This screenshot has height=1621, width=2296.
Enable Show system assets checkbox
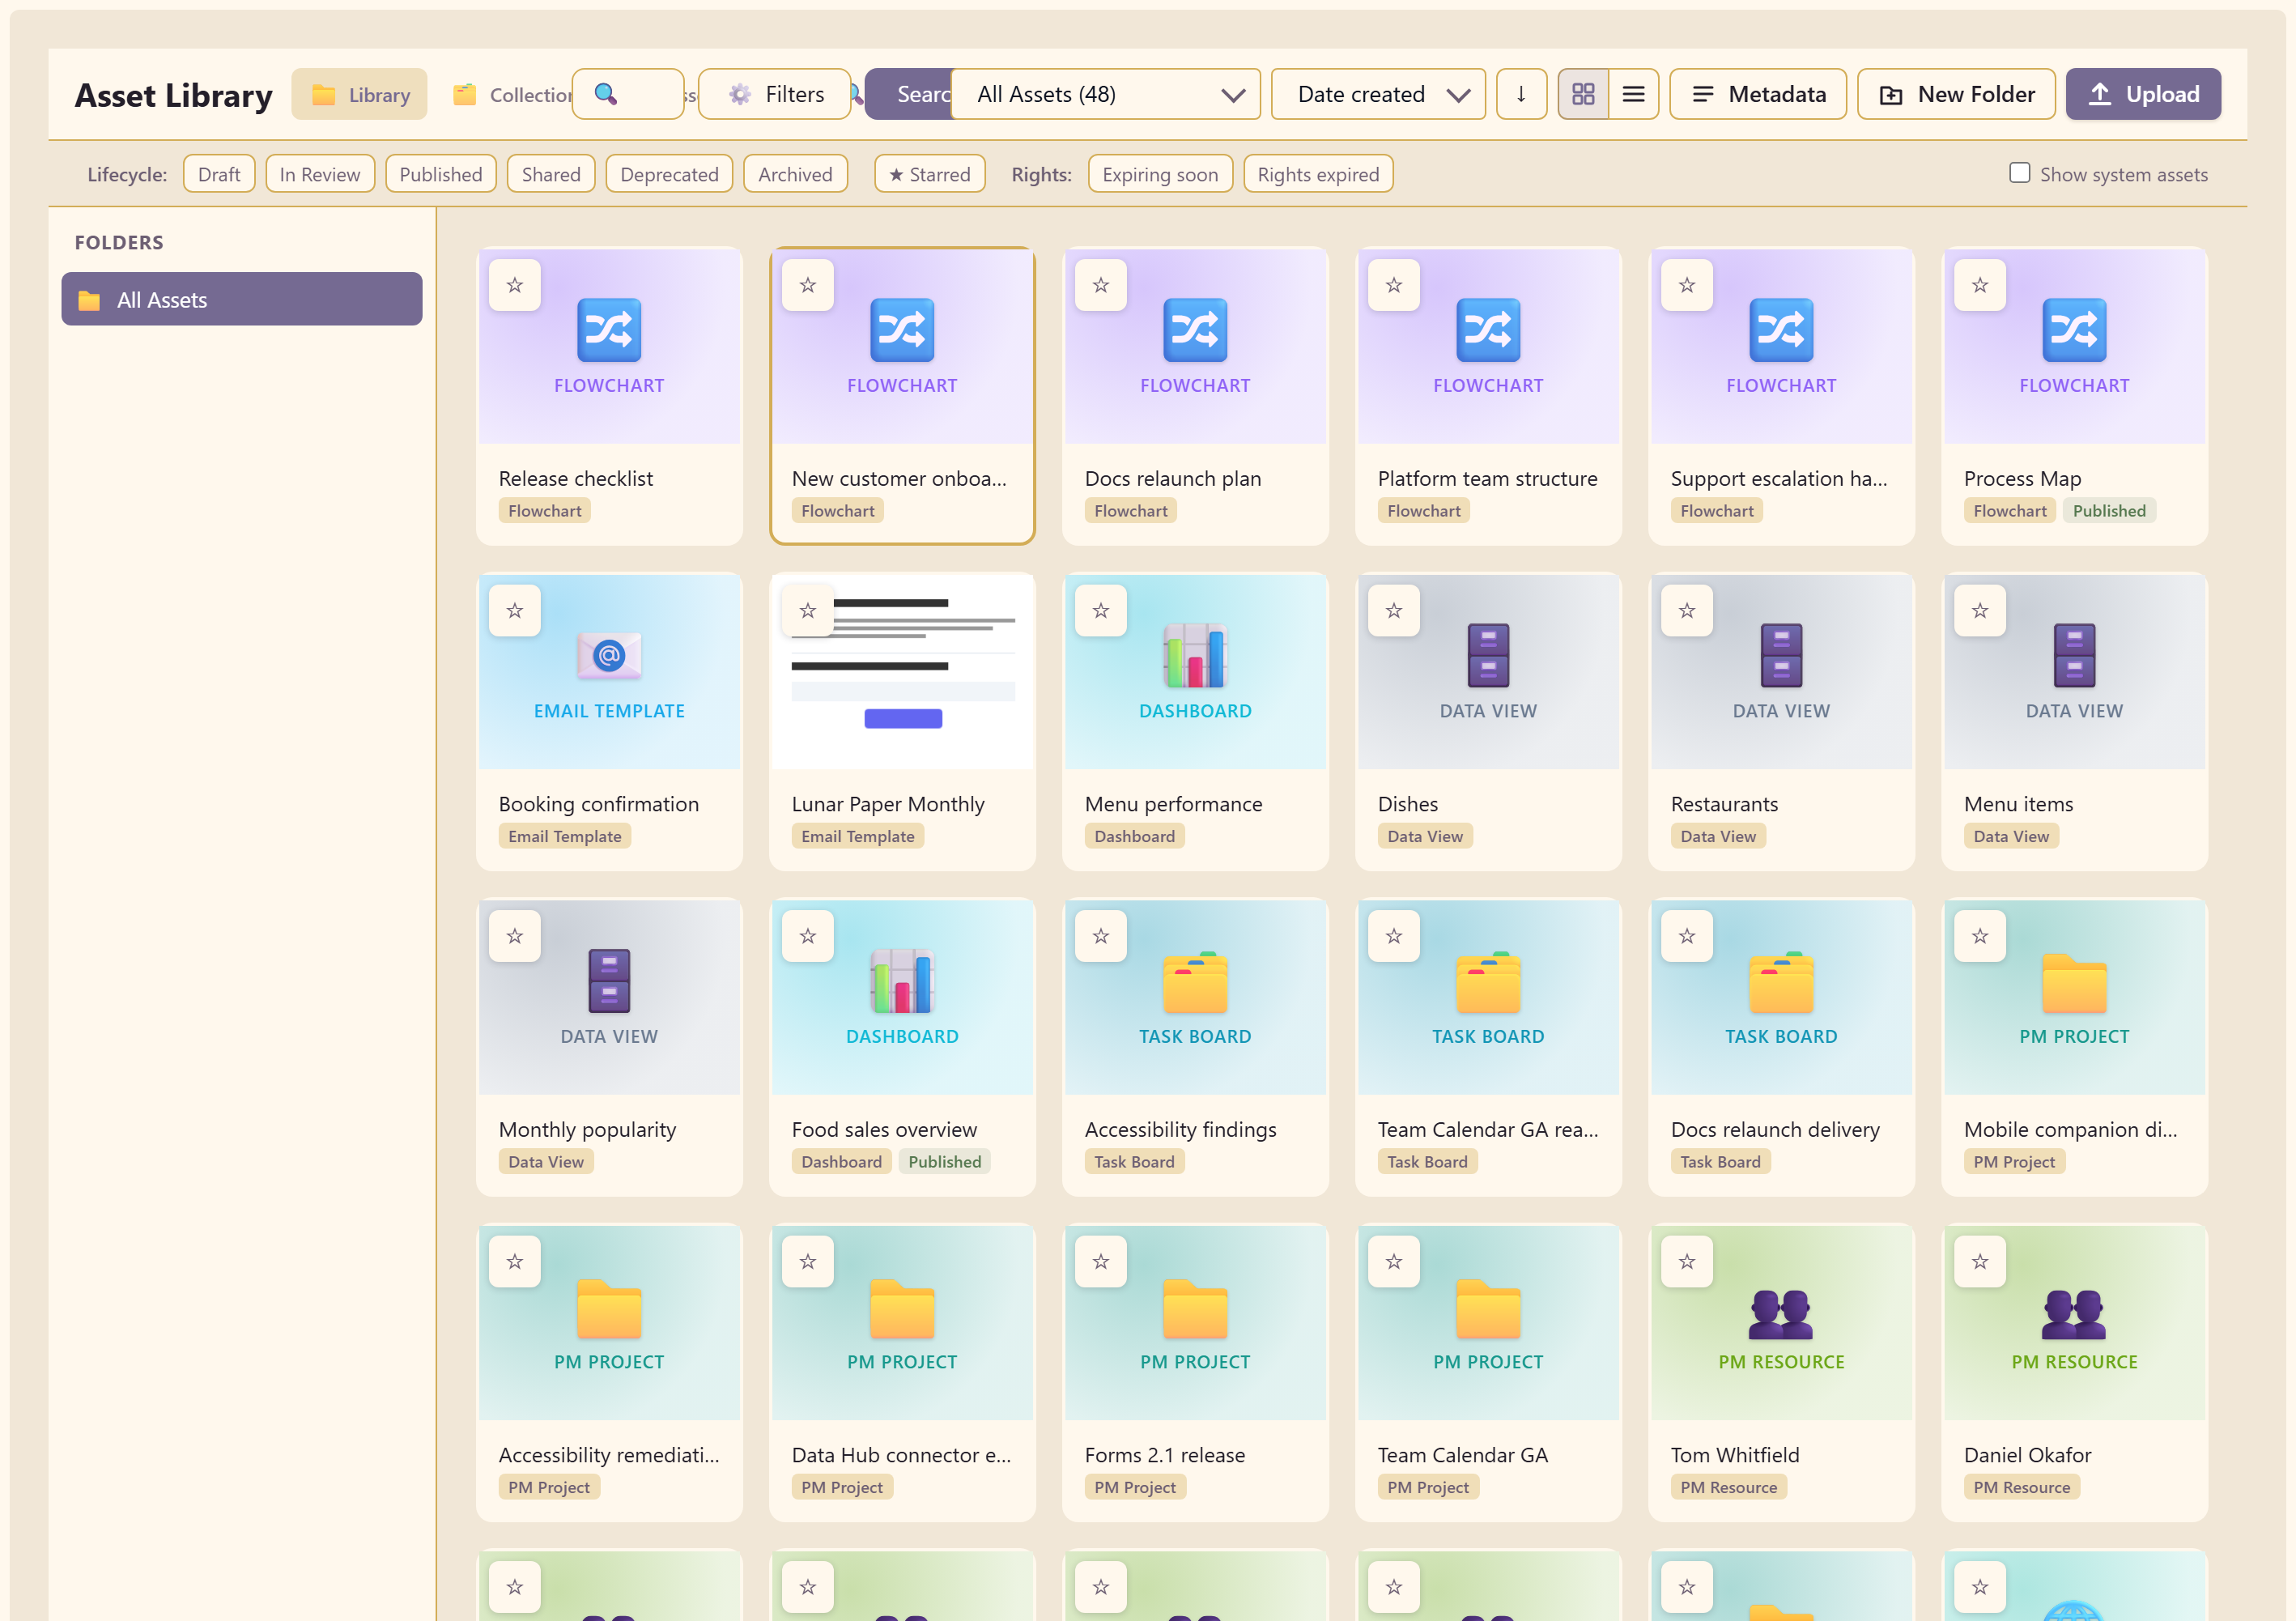point(2019,173)
